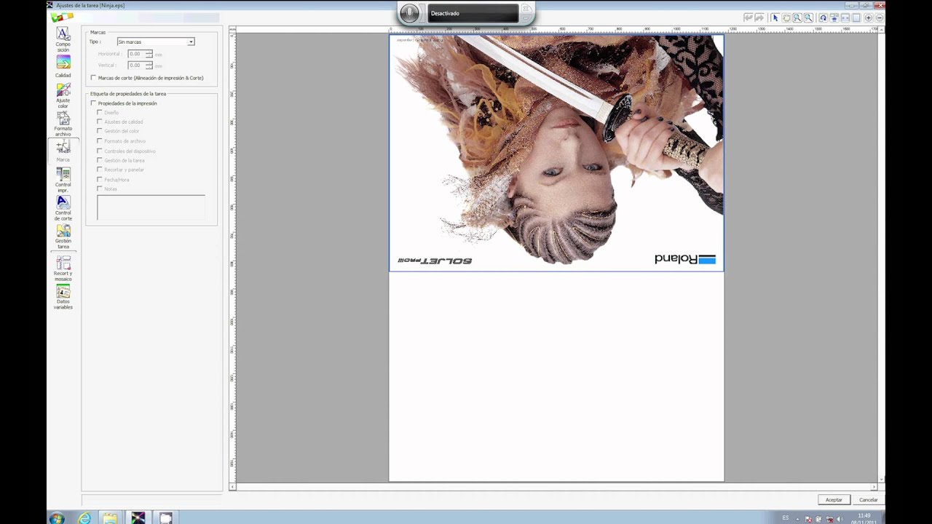Select the Marca section icon
Viewport: 932px width, 524px height.
(63, 148)
